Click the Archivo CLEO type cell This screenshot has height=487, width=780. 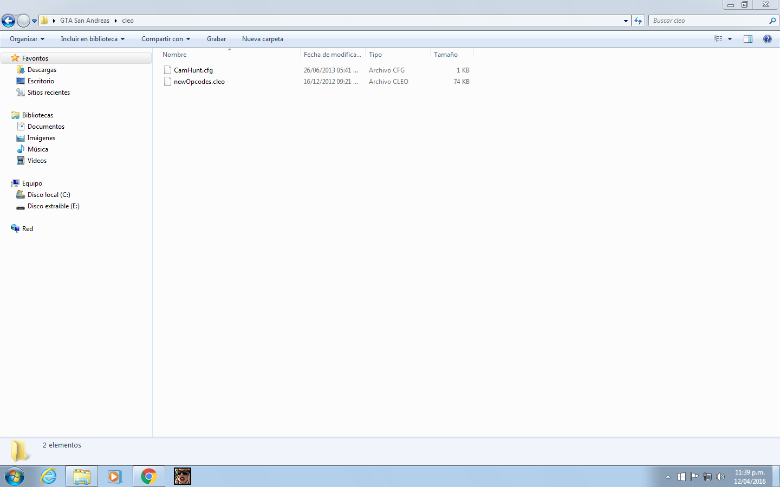(388, 82)
